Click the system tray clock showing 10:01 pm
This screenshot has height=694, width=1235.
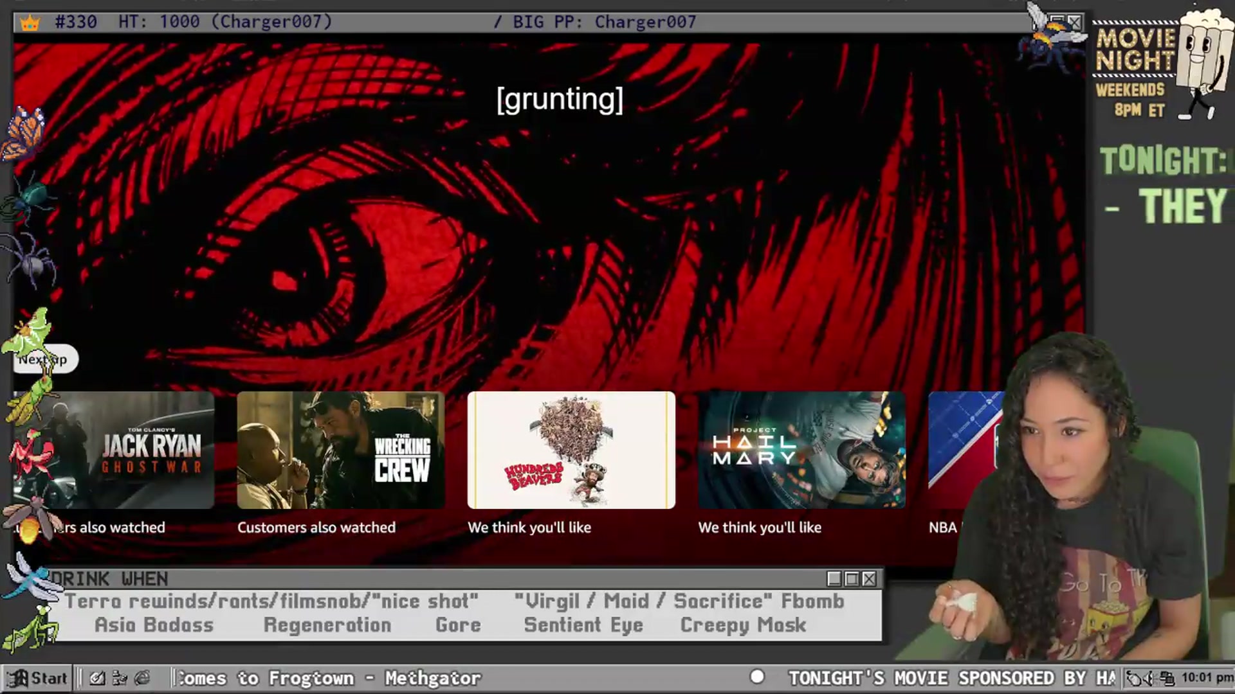point(1207,677)
